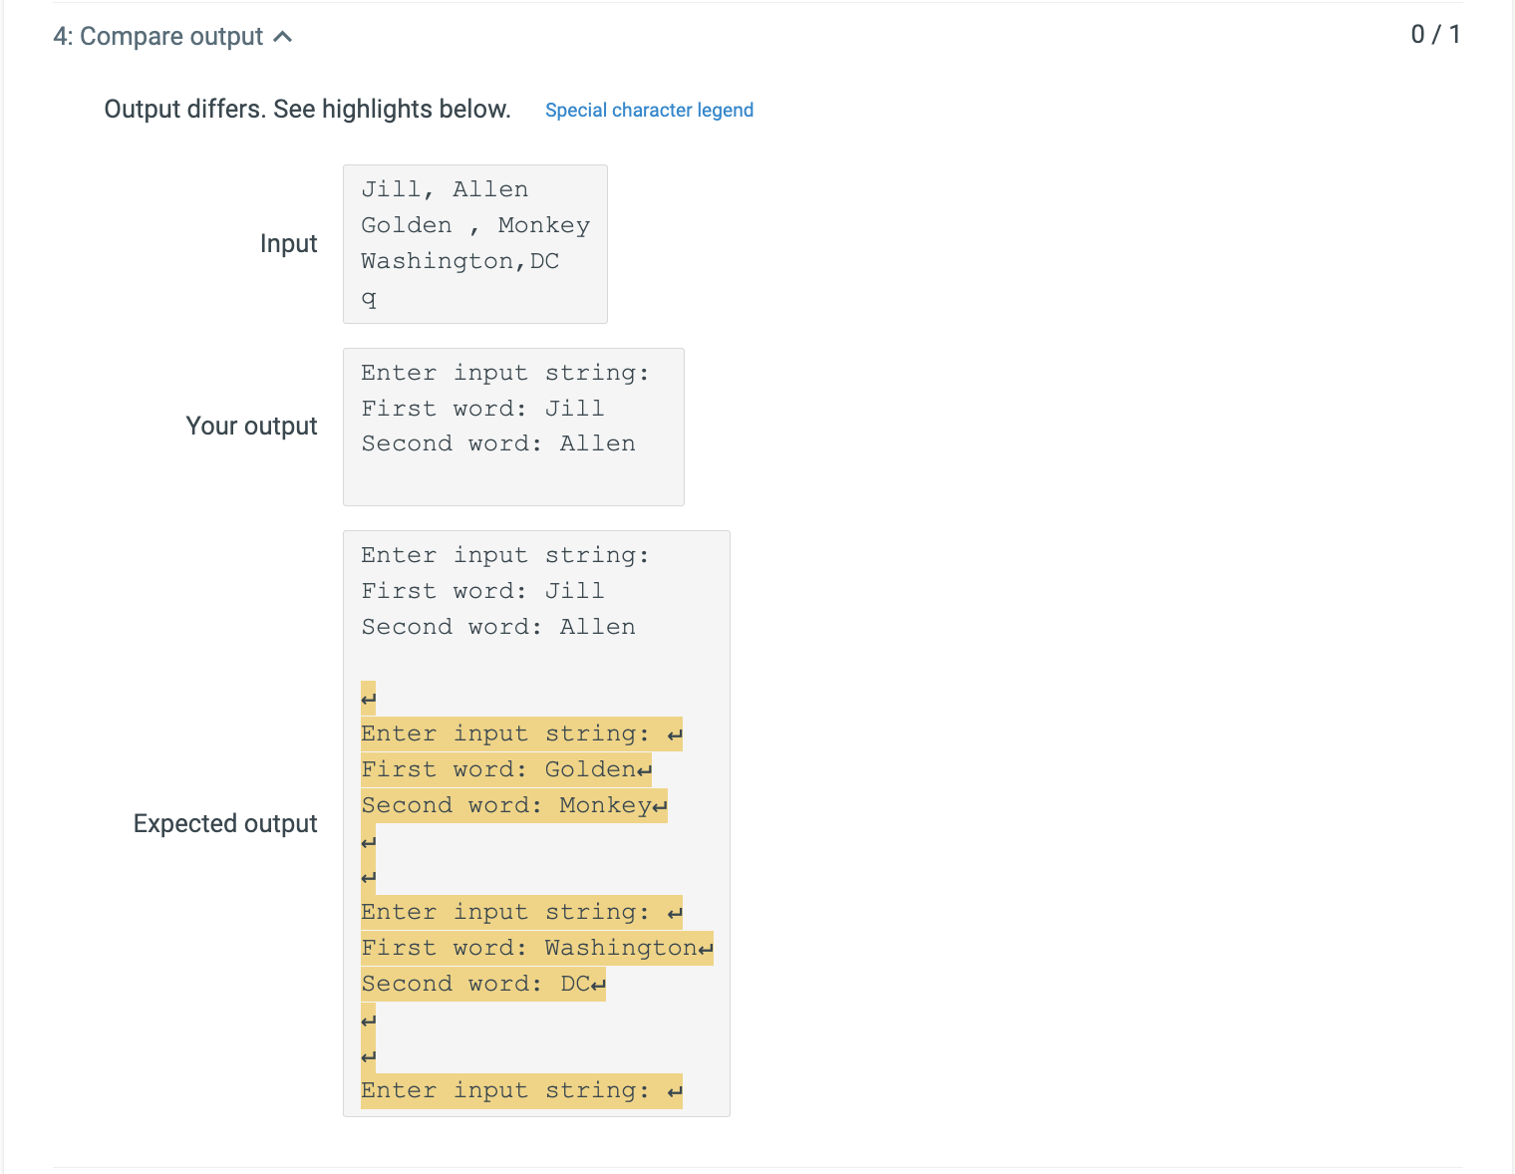Click the return symbol after 'Second word: DC'
The width and height of the screenshot is (1515, 1174).
pos(597,984)
